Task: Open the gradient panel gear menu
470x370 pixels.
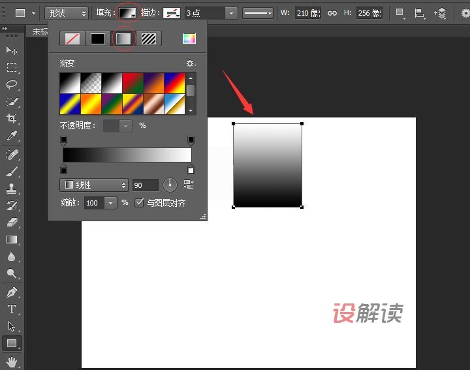Action: coord(191,63)
